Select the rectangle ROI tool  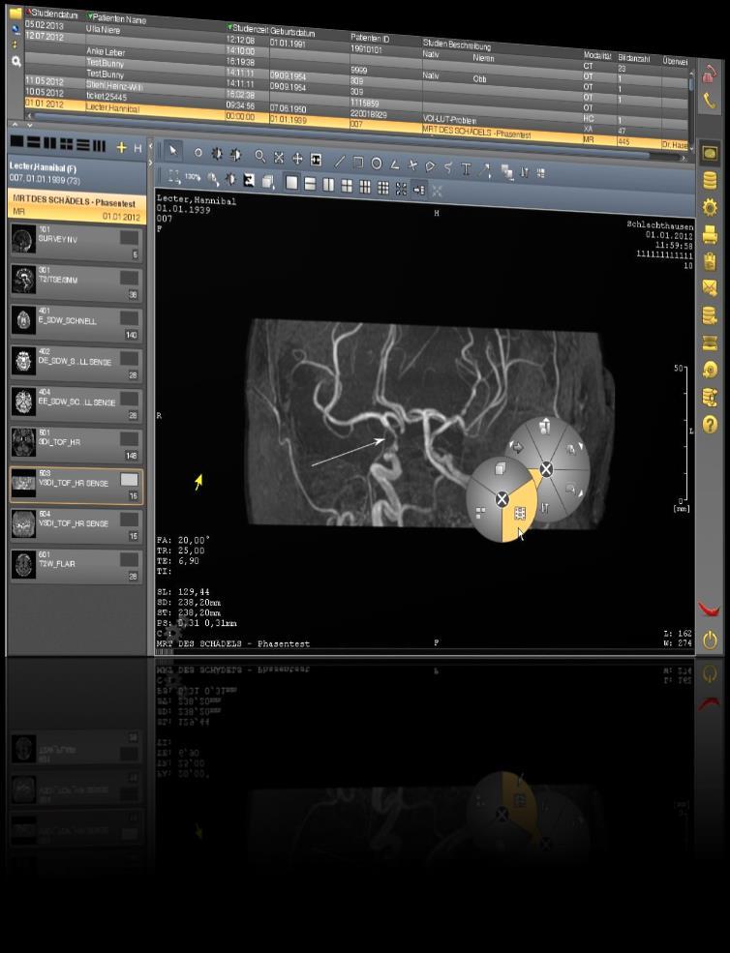358,162
